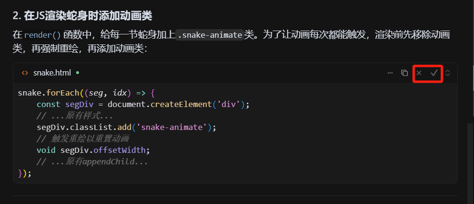Open the more actions ellipsis menu
The width and height of the screenshot is (474, 204).
(x=390, y=73)
